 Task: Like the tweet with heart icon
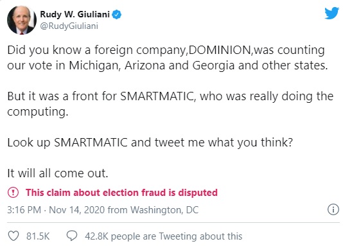13,236
